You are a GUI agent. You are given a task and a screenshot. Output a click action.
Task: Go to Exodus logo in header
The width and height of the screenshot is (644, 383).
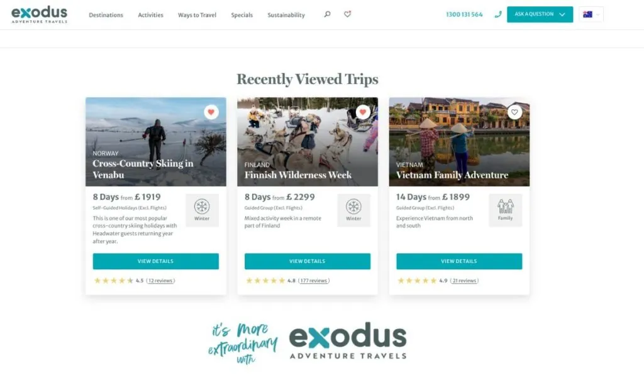pos(40,14)
